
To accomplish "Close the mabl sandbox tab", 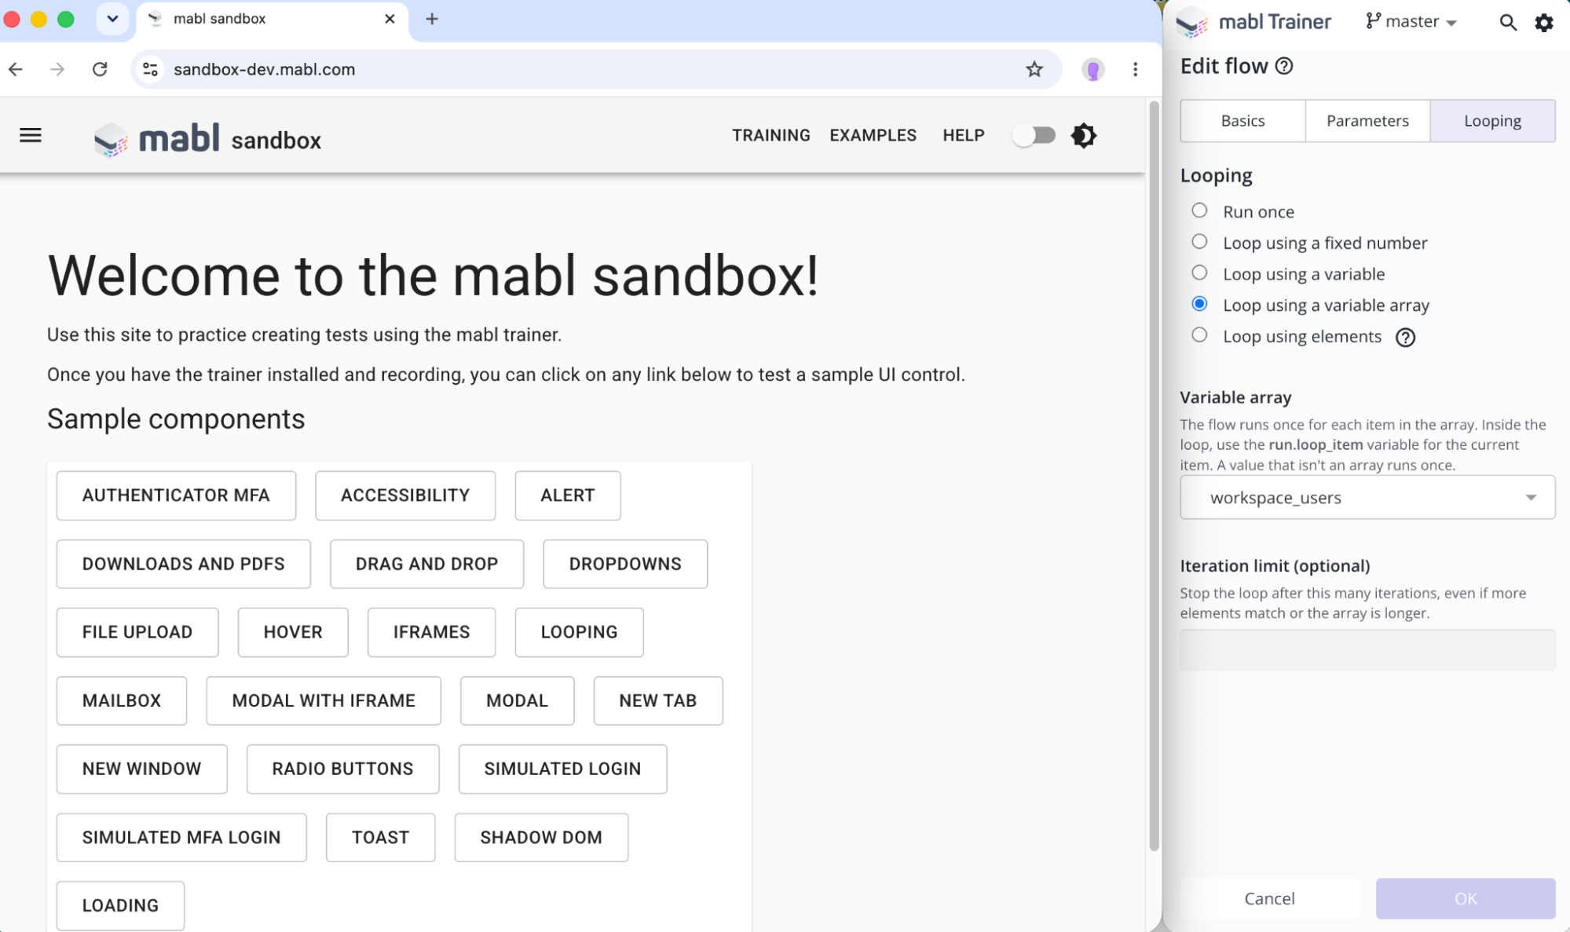I will [x=390, y=19].
